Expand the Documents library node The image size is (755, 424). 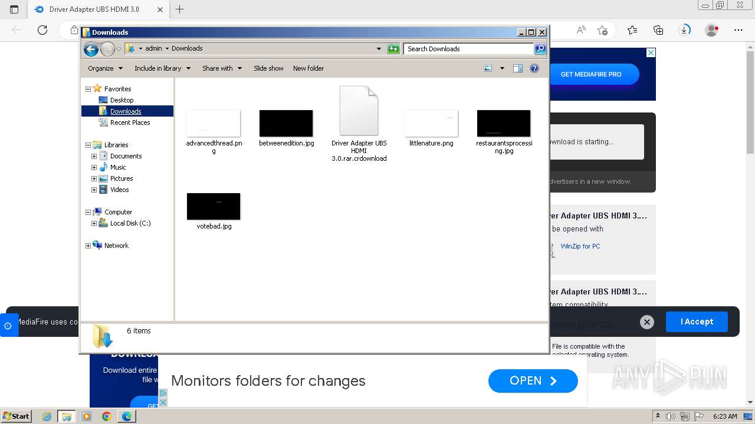tap(94, 156)
